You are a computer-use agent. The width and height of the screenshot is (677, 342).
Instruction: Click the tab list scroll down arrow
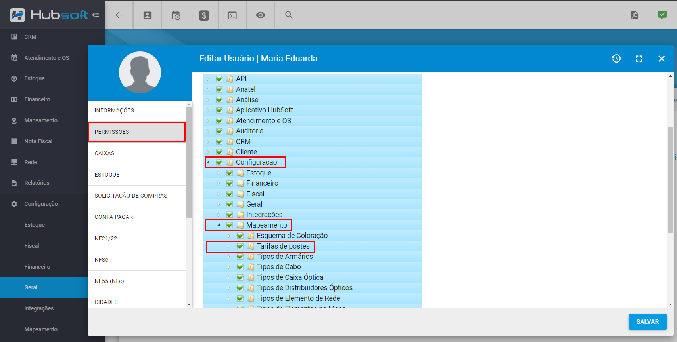[x=189, y=304]
